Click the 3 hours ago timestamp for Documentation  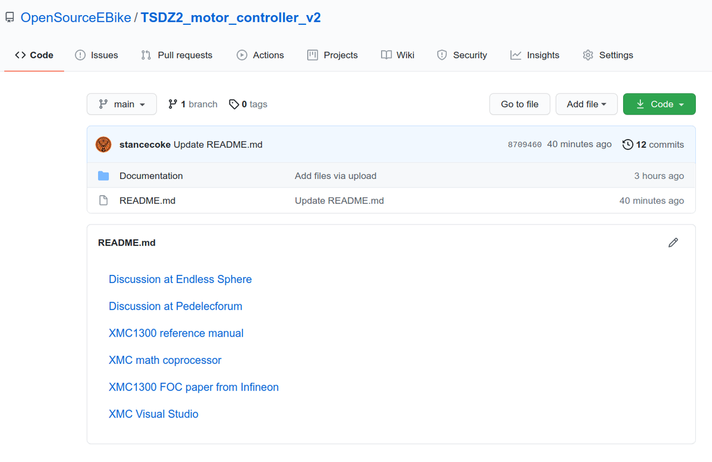coord(659,176)
